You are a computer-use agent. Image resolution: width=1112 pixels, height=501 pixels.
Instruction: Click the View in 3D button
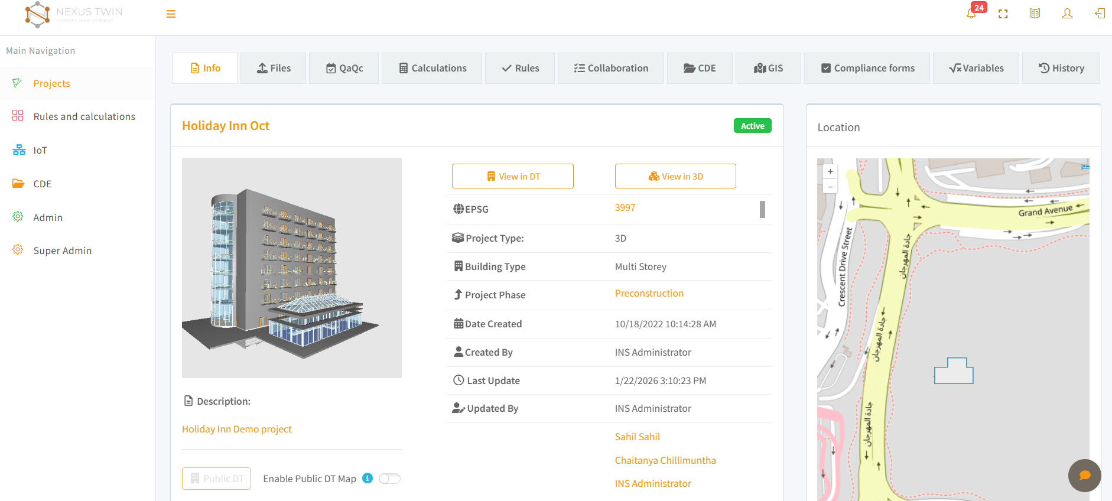(675, 176)
